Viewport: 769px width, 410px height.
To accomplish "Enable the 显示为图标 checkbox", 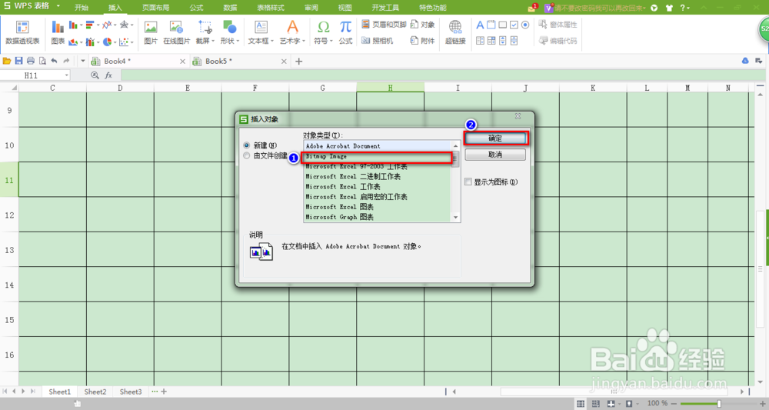I will tap(468, 182).
